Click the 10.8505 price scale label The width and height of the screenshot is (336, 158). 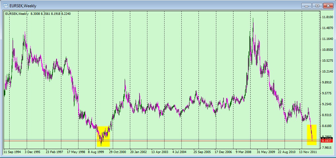327,50
